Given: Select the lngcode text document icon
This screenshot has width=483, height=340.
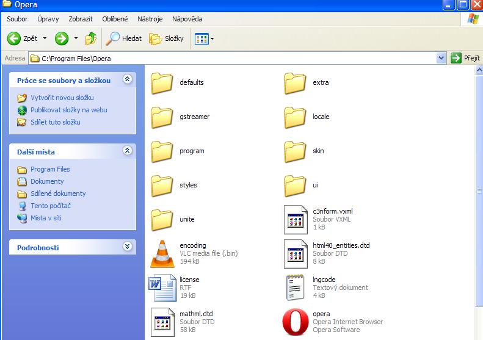Looking at the screenshot, I should [296, 288].
